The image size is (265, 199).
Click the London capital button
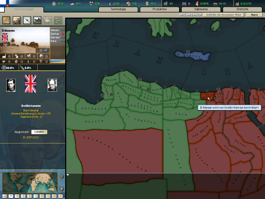click(39, 132)
